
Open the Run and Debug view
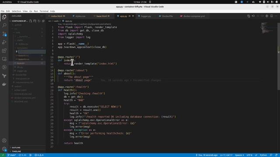point(4,42)
